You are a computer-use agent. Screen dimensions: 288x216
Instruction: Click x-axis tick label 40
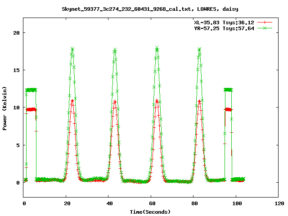pyautogui.click(x=109, y=203)
